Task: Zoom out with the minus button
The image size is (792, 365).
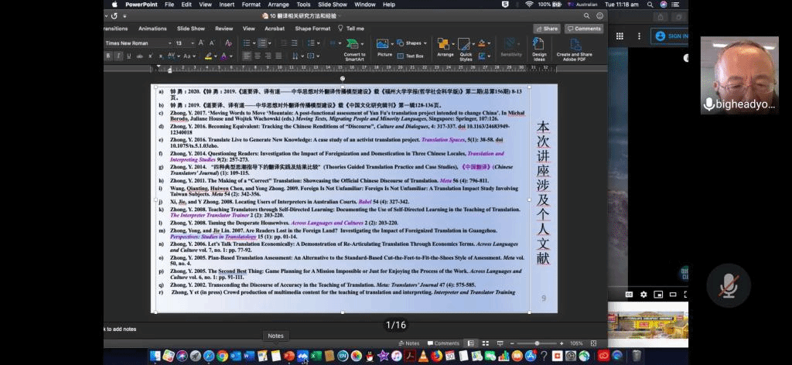Action: point(512,343)
